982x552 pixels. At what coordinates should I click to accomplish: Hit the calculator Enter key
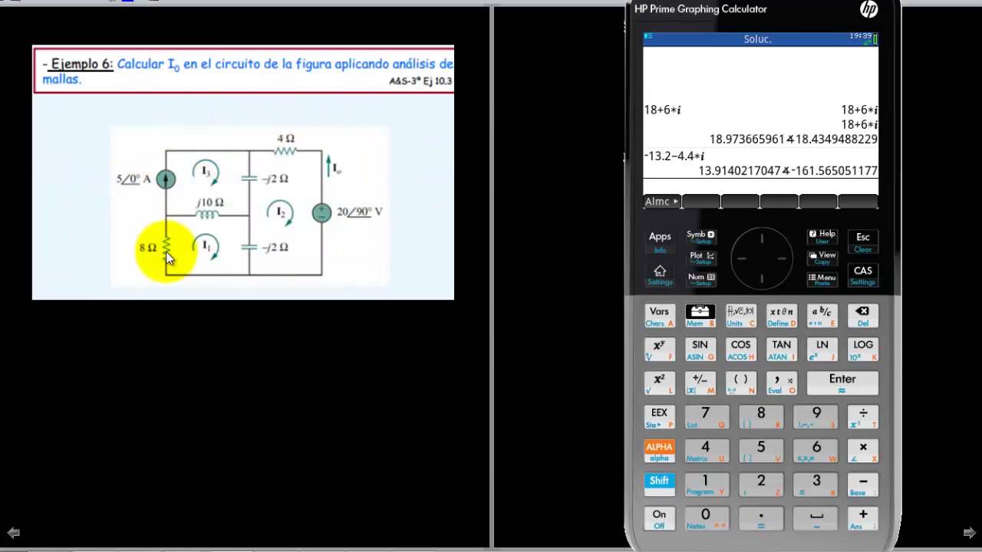pos(842,383)
